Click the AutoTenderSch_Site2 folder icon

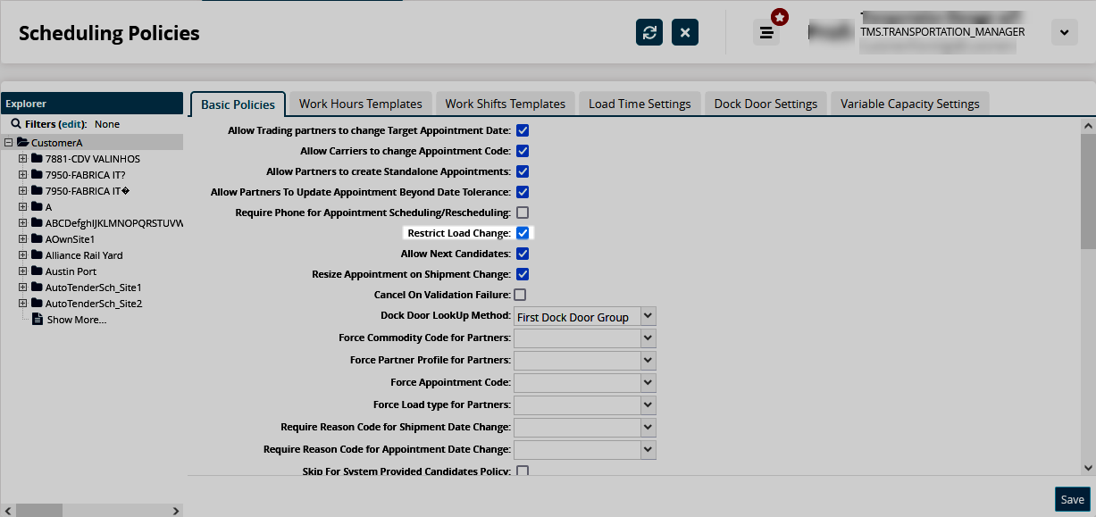tap(37, 304)
